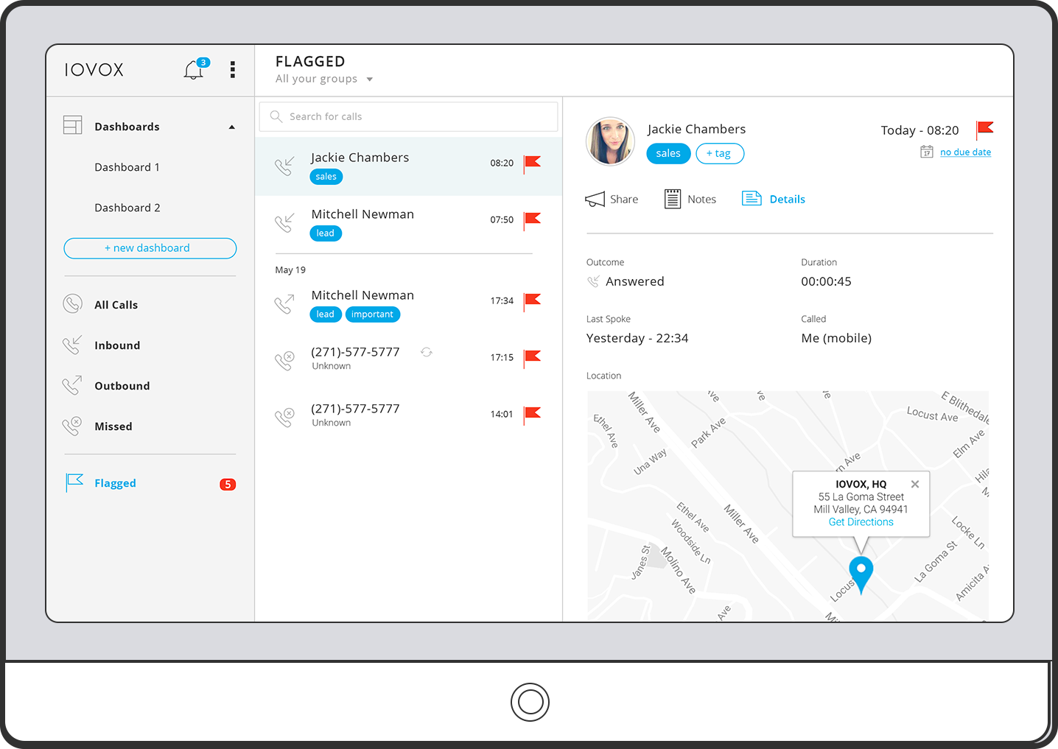1058x749 pixels.
Task: Select the Missed calls icon
Action: [x=72, y=426]
